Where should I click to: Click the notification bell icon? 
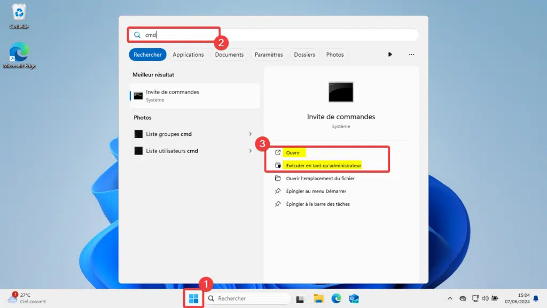(x=536, y=298)
